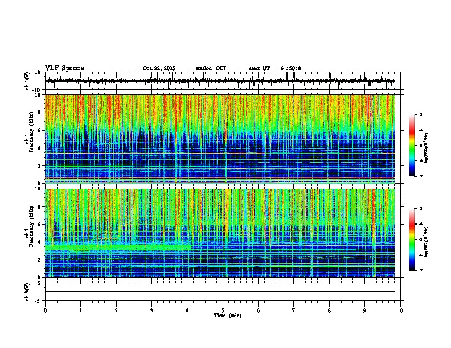Click the '6' kHz tick on ch.2 frequency axis
The height and width of the screenshot is (348, 451).
pos(39,225)
